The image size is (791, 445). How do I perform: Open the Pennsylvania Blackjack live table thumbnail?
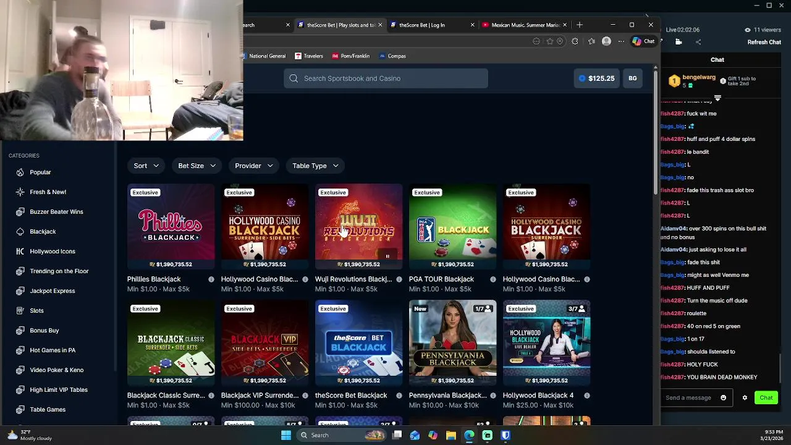click(453, 343)
